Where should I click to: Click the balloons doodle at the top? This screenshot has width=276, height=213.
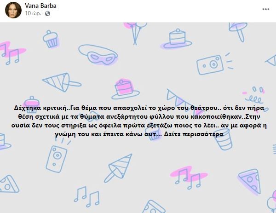136,33
